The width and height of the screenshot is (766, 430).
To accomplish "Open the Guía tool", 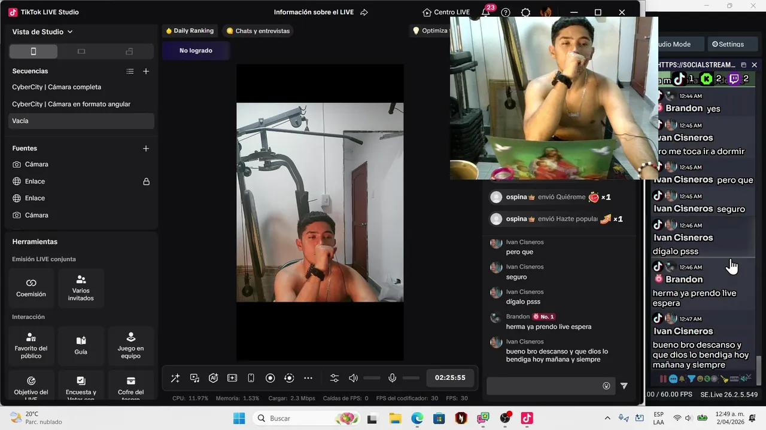I will point(81,346).
